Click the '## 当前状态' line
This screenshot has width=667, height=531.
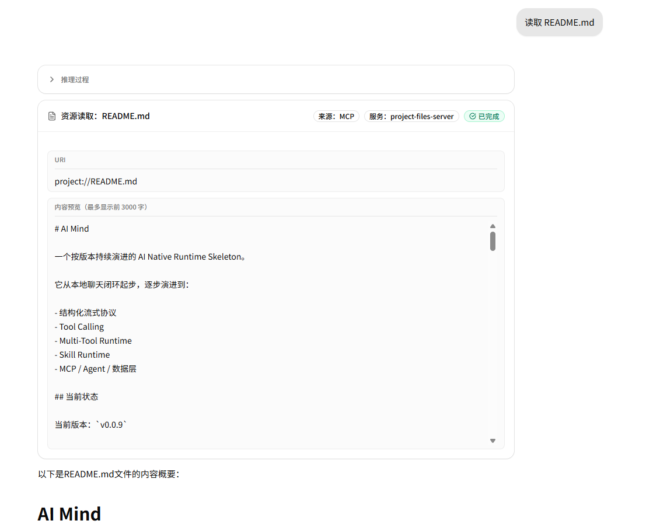click(76, 397)
